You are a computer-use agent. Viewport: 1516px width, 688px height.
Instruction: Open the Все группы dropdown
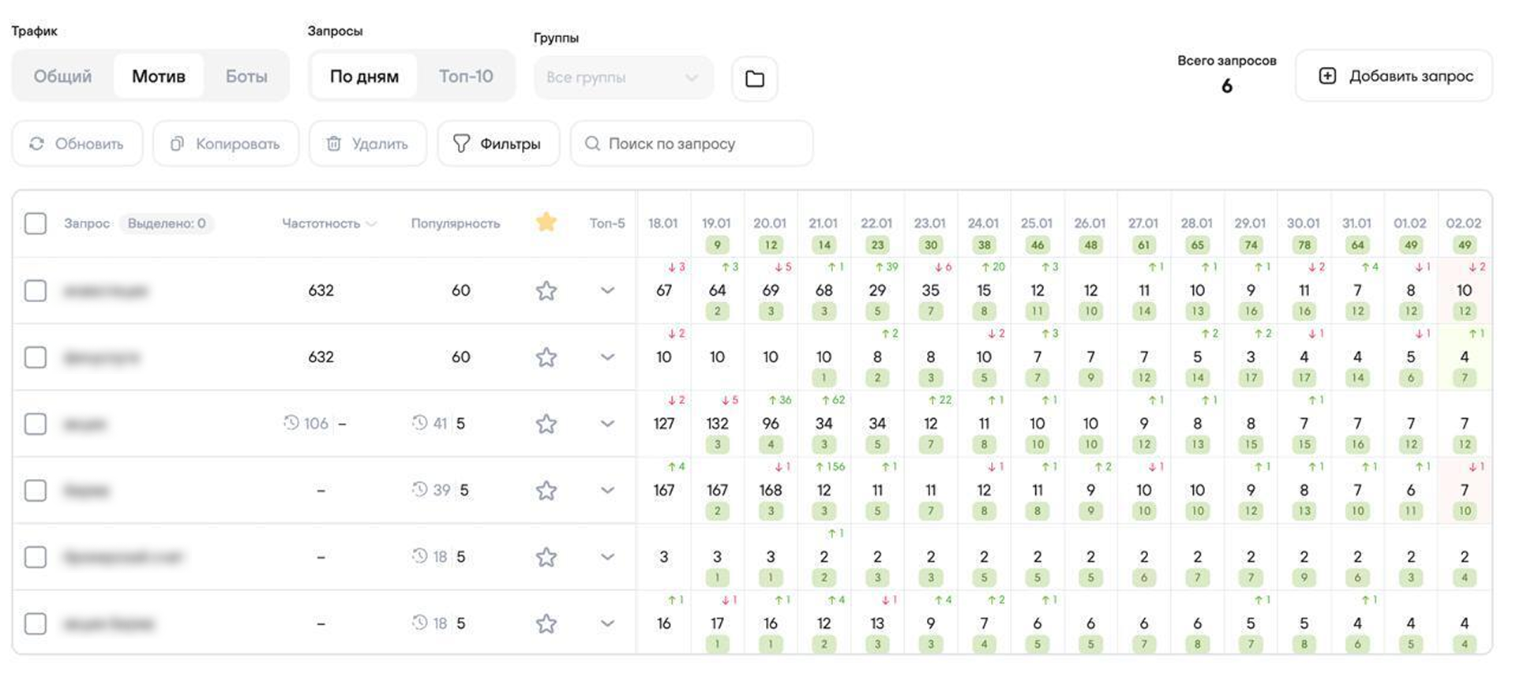(x=623, y=77)
